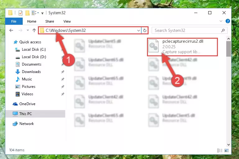Viewport: 239px width, 159px height.
Task: Click the New folder quick access toolbar icon
Action: (x=27, y=13)
